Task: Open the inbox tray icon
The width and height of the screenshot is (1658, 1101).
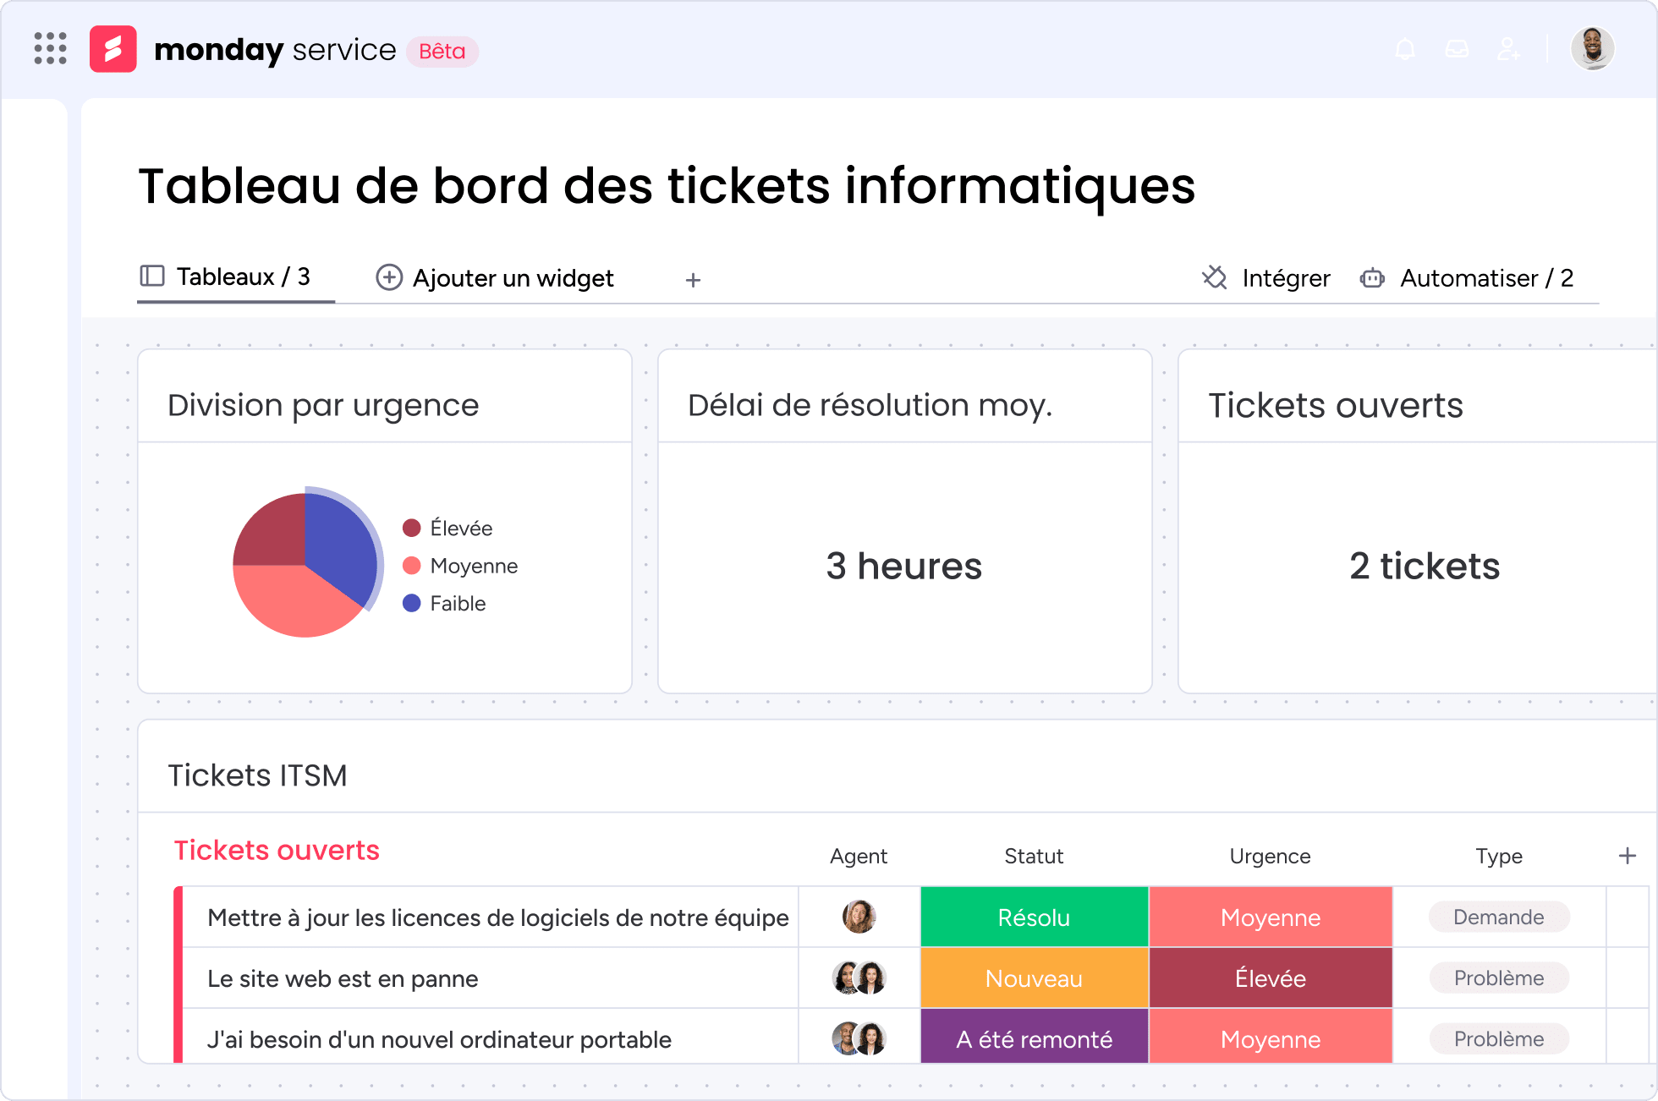Action: click(1457, 49)
